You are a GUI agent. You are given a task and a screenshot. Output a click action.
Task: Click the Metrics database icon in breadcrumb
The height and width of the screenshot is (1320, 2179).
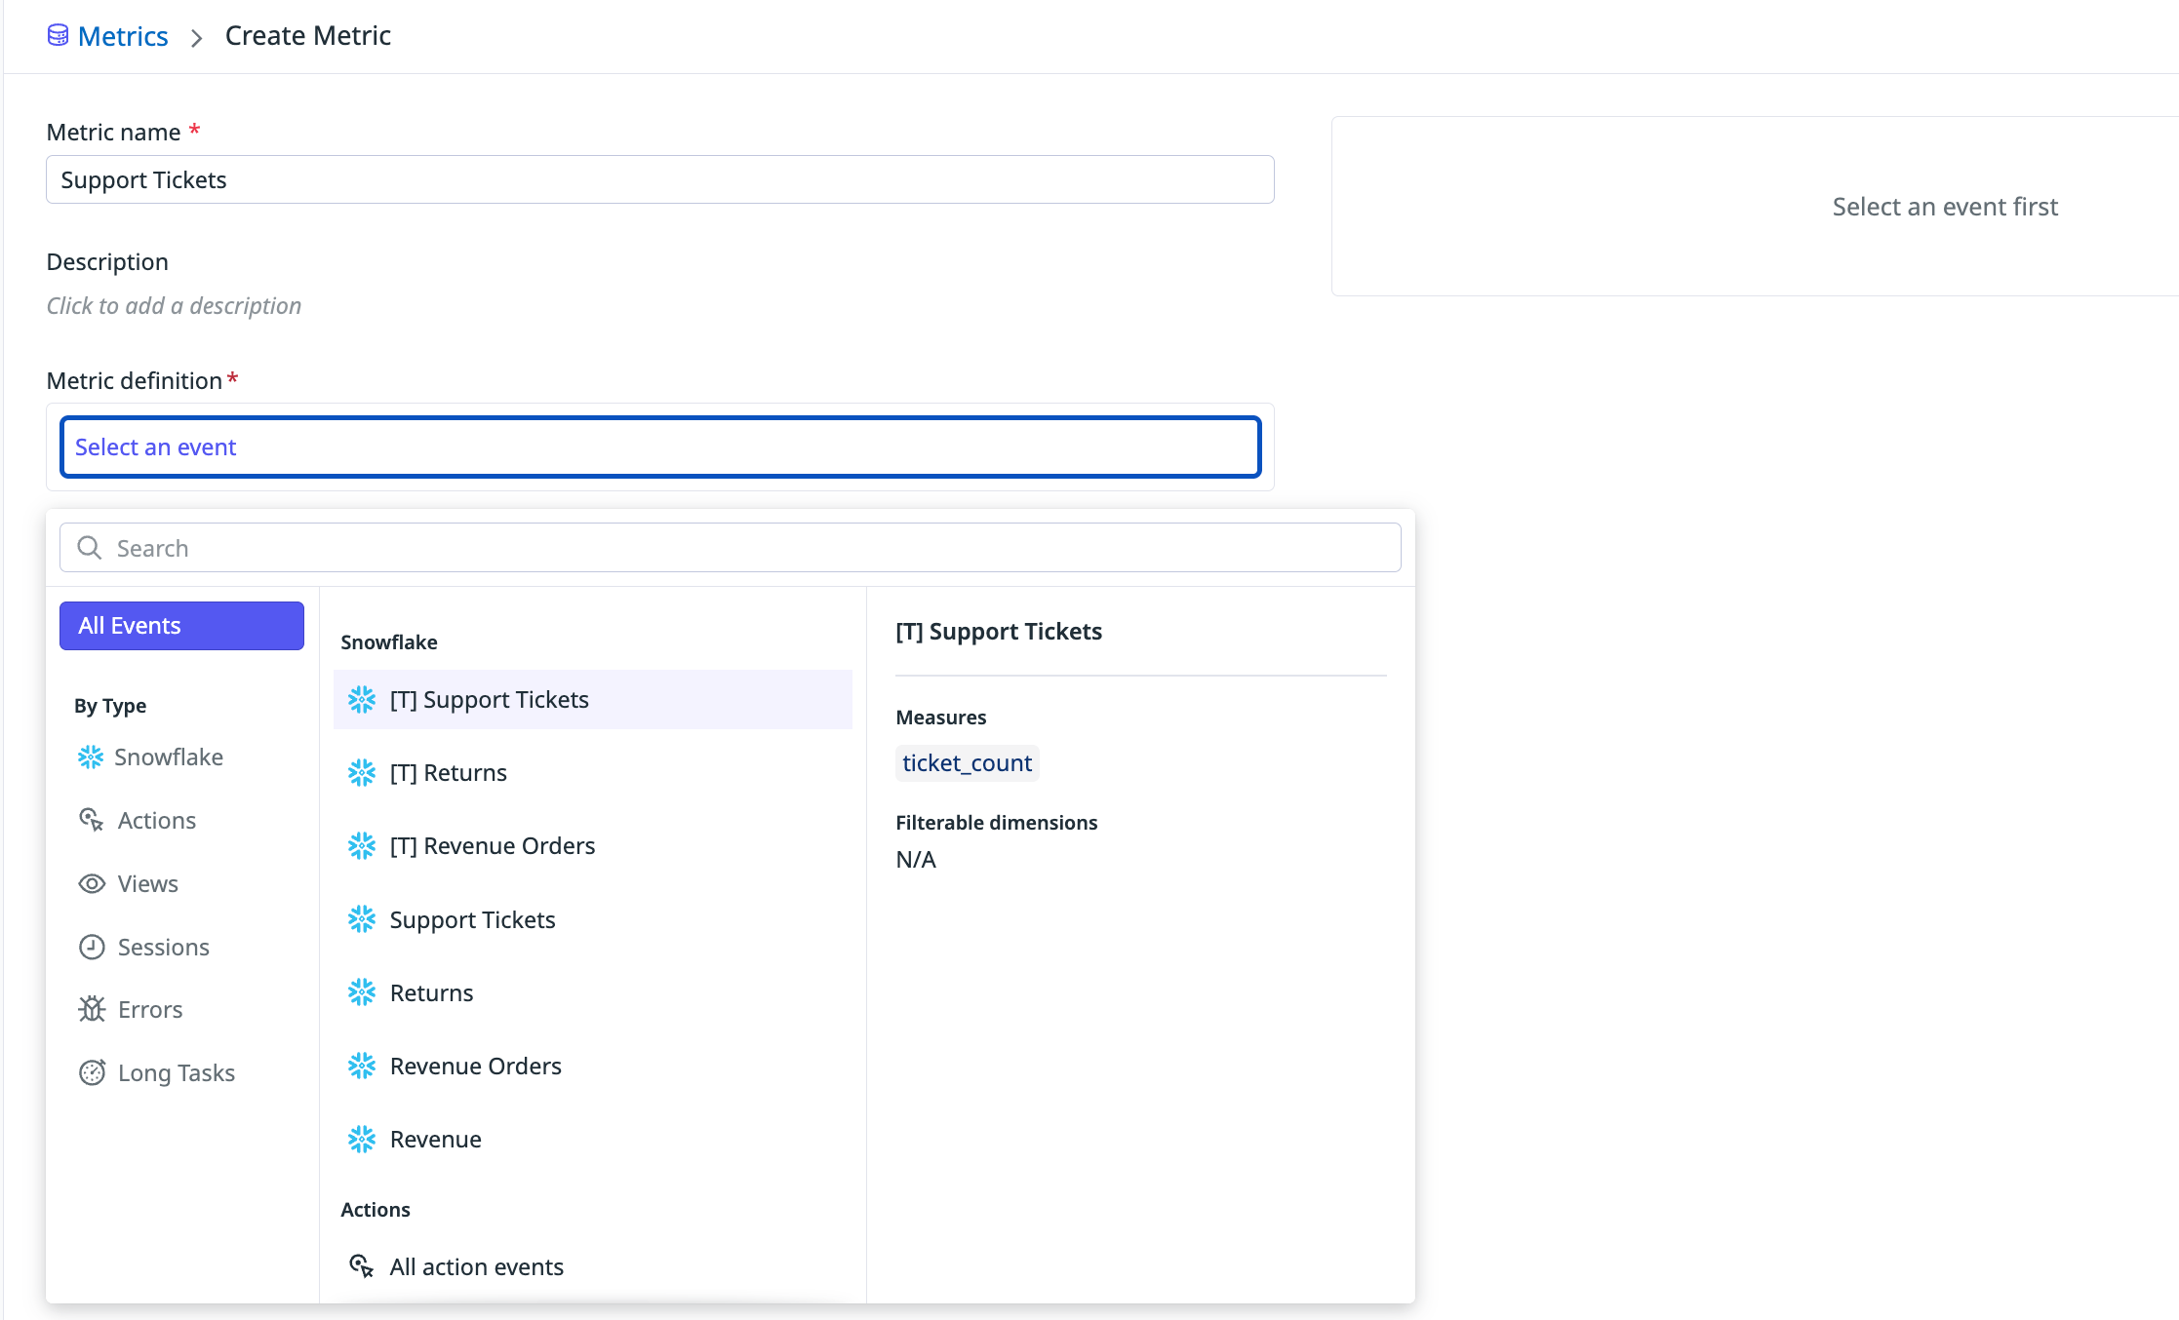(58, 33)
